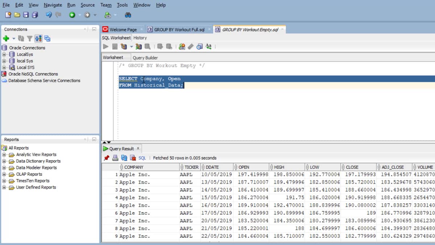Viewport: 435px width, 245px height.
Task: Toggle the highlighted Schema Browser button in Connections
Action: coord(38,38)
